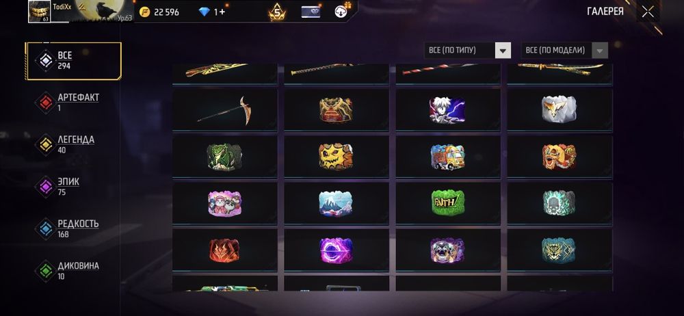This screenshot has width=684, height=316.
Task: Select the snowy mountain gloo wall skin
Action: pyautogui.click(x=336, y=203)
